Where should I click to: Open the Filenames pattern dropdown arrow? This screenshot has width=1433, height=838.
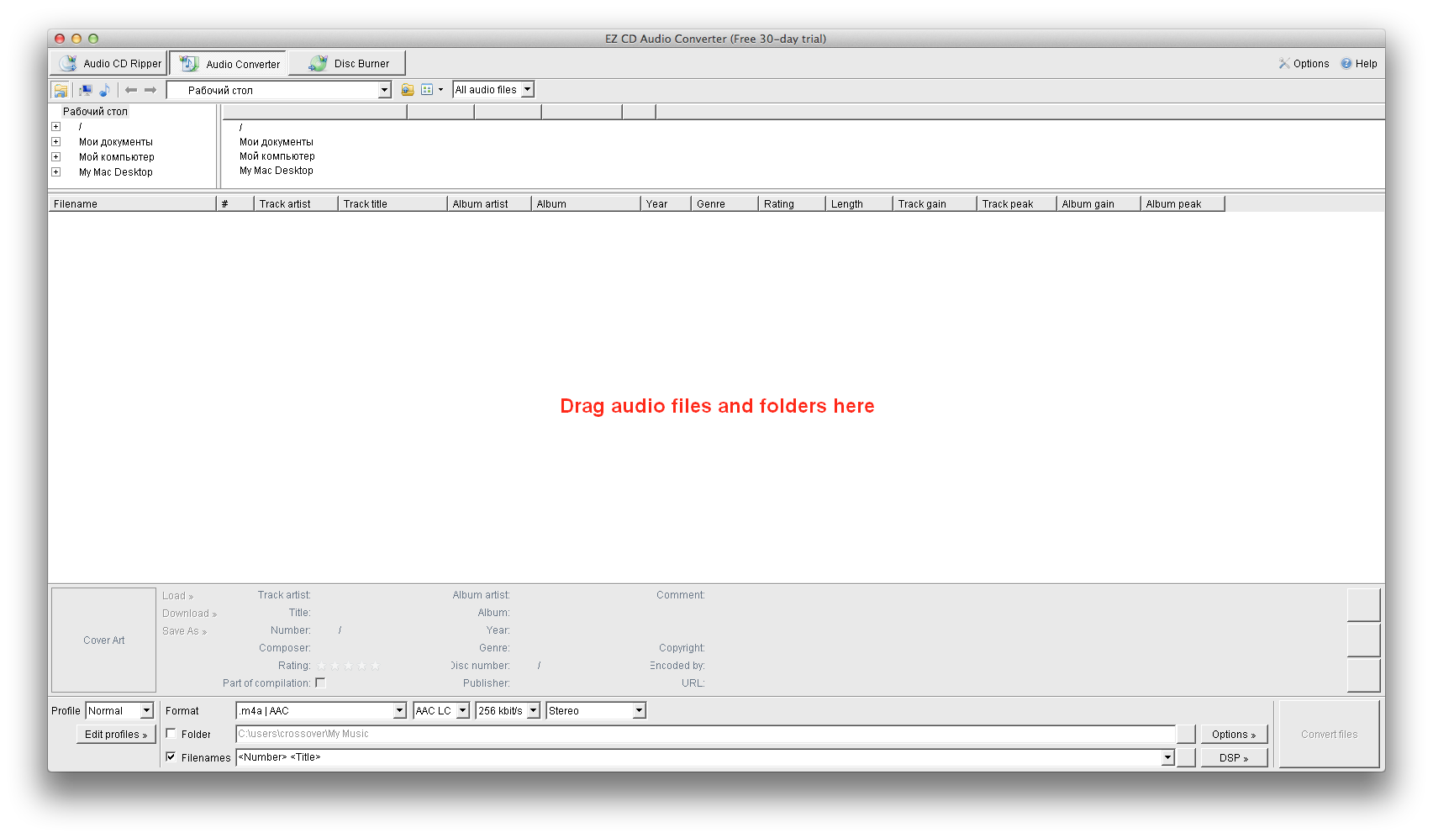click(x=1167, y=757)
